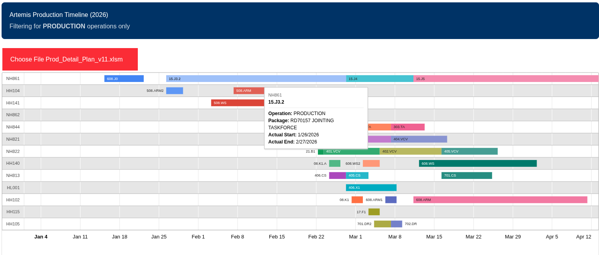Select the 405.CS bar in row NH813
Image resolution: width=599 pixels, height=255 pixels.
[x=357, y=175]
